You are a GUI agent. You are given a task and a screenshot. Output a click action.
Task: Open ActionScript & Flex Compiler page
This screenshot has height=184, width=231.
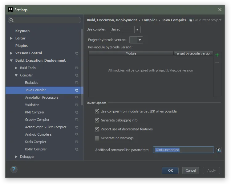click(x=46, y=127)
